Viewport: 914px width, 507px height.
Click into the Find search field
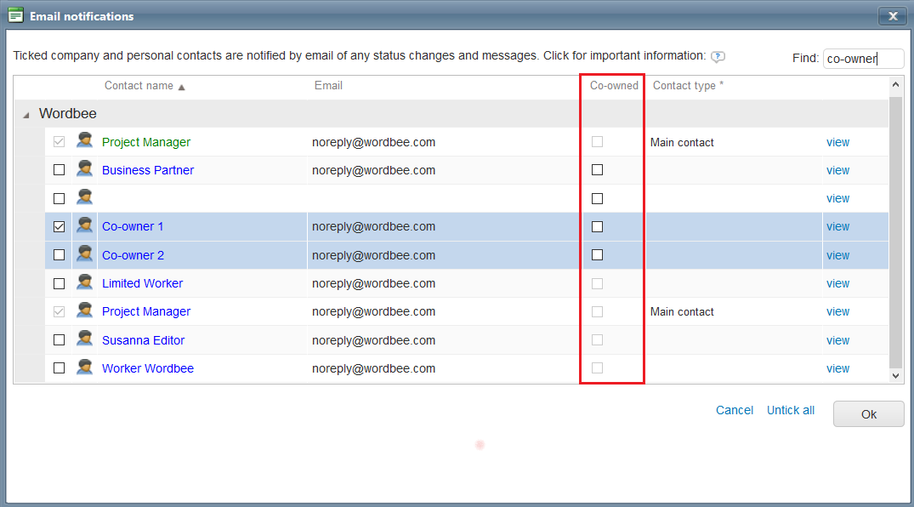[x=862, y=59]
